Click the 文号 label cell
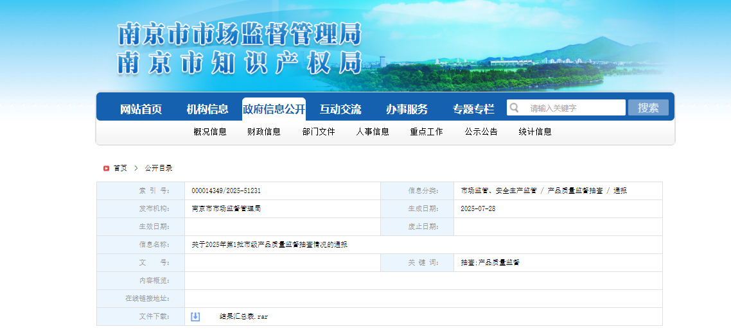The width and height of the screenshot is (731, 331). coord(141,262)
